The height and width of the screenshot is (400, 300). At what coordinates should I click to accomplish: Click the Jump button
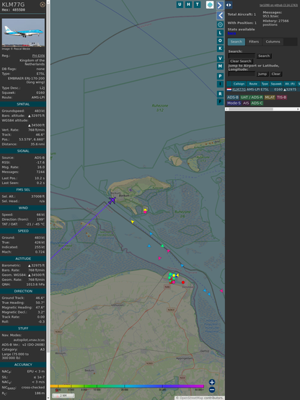pyautogui.click(x=262, y=74)
